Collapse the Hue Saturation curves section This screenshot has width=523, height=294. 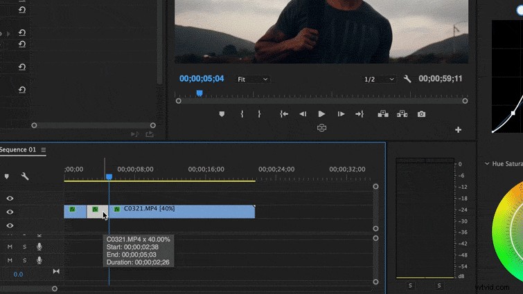tap(487, 163)
